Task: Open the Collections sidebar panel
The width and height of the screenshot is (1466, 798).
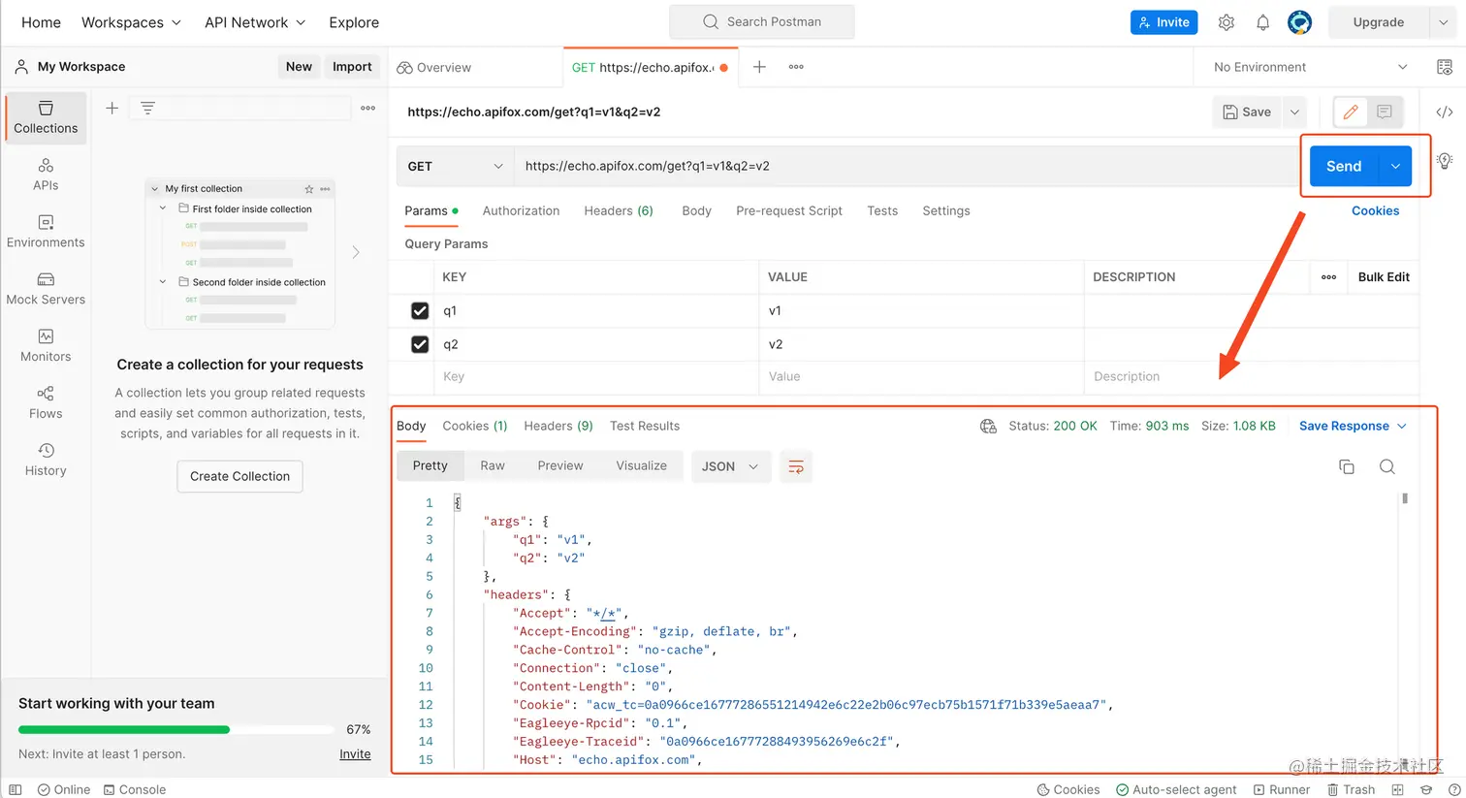Action: click(46, 117)
